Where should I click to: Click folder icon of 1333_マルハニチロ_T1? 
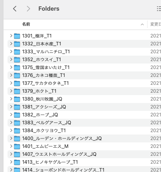(17, 52)
